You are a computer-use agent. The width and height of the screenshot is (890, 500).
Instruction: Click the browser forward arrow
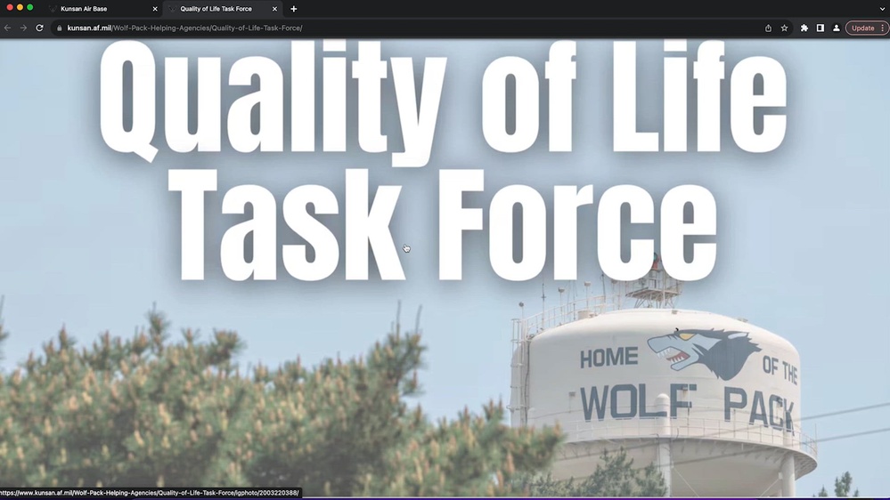pos(23,28)
